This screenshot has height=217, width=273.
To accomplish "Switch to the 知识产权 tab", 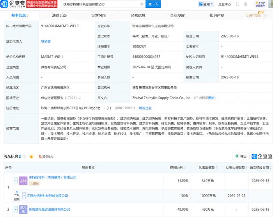I will [x=216, y=16].
